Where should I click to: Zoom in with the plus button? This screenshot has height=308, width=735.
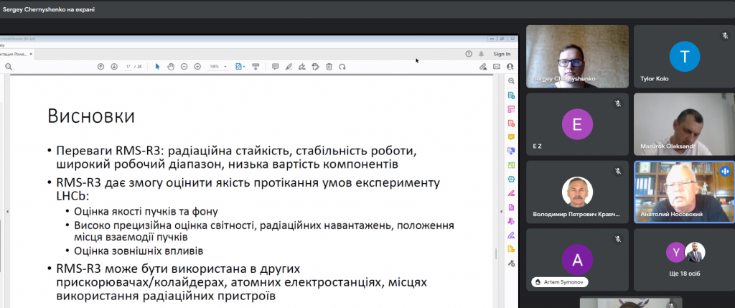pos(197,67)
